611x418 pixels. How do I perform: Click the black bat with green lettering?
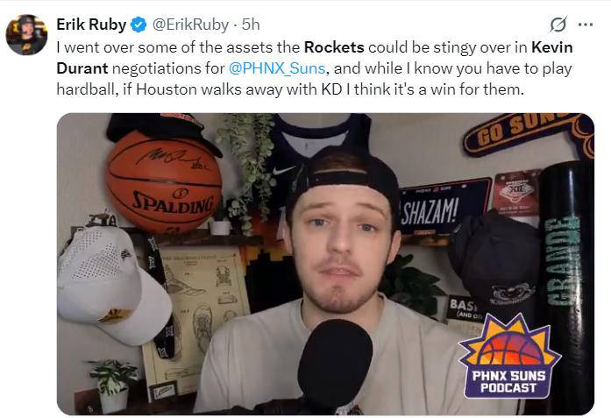(565, 287)
